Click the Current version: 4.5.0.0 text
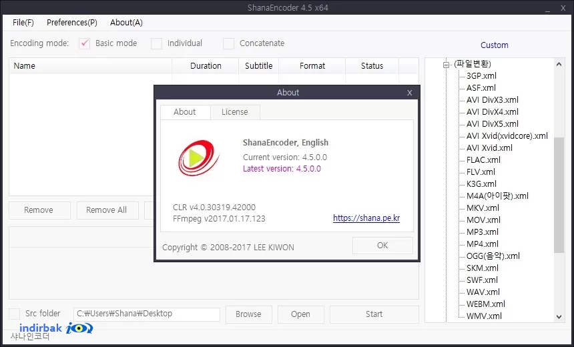This screenshot has width=574, height=347. point(285,157)
